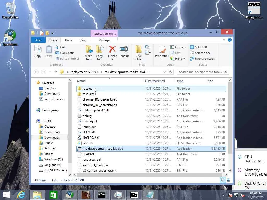
Task: Expand the Open button dropdown arrow
Action: point(185,47)
